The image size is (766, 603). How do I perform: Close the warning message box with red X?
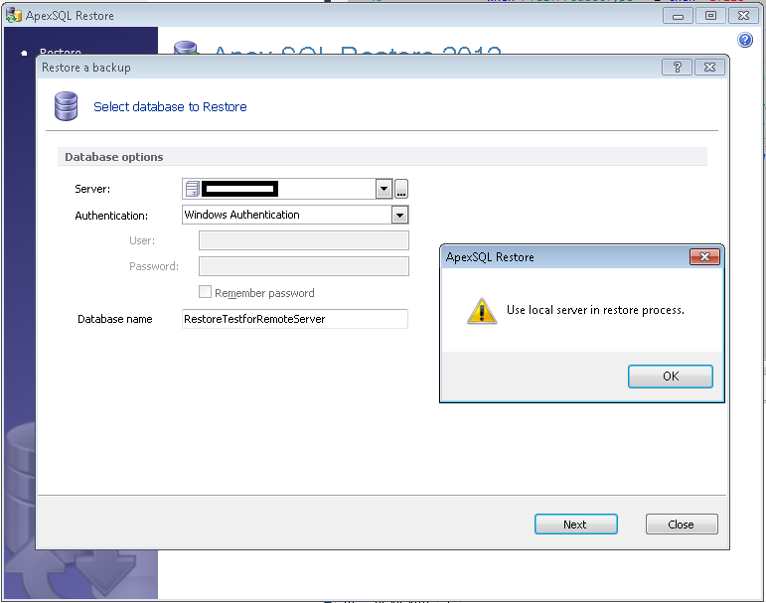[704, 257]
